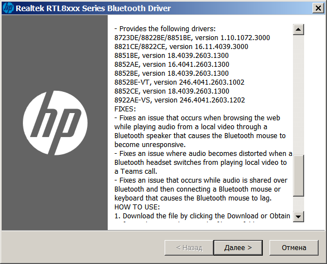Image resolution: width=327 pixels, height=264 pixels.
Task: Click the Далее > button to continue
Action: (238, 247)
